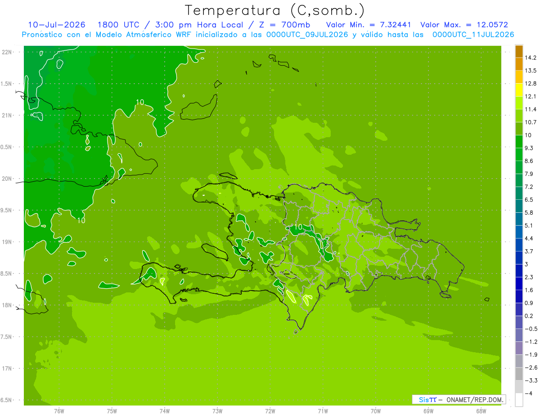540x417 pixels.
Task: Click the "-4" colorbar value
Action: (529, 394)
